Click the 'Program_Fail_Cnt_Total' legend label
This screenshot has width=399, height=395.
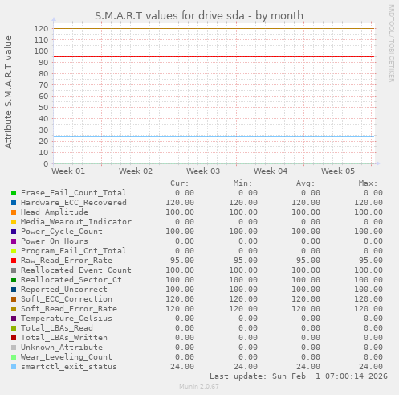(x=74, y=251)
